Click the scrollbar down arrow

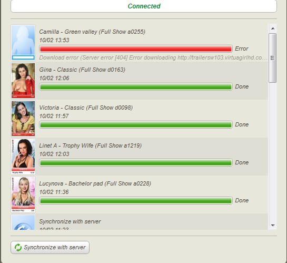pyautogui.click(x=273, y=225)
